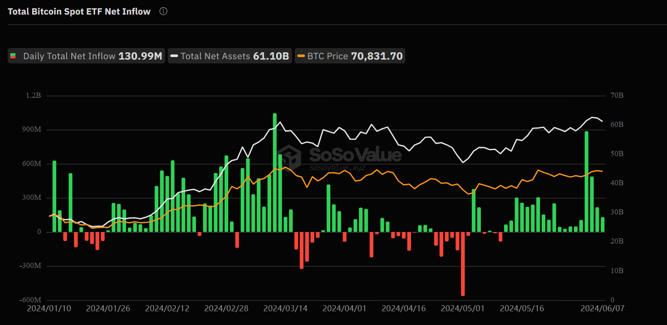Screen dimensions: 667x325
Task: Toggle Daily Total Net Inflow legend
Action: [x=86, y=56]
